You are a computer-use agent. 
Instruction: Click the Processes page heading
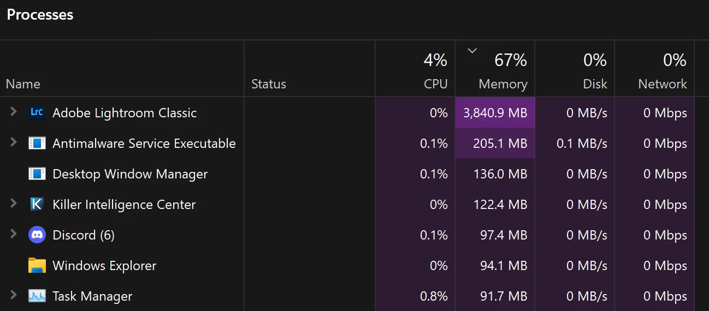click(x=40, y=15)
